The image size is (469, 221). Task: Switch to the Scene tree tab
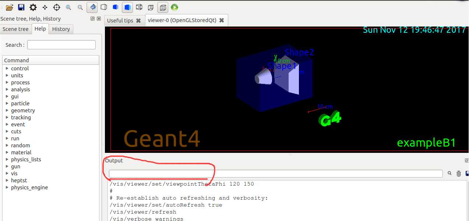point(15,29)
